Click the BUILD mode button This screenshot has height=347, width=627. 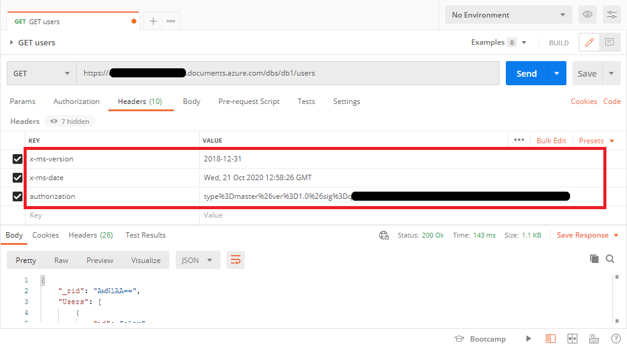pos(559,43)
